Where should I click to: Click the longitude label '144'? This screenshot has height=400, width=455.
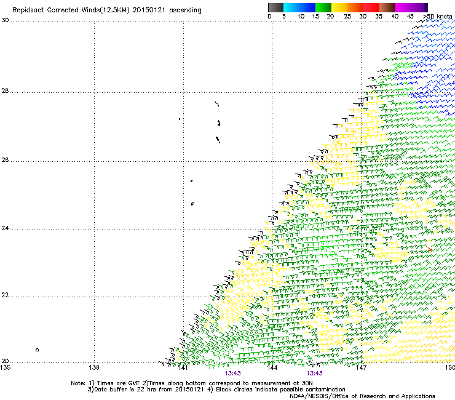click(272, 367)
